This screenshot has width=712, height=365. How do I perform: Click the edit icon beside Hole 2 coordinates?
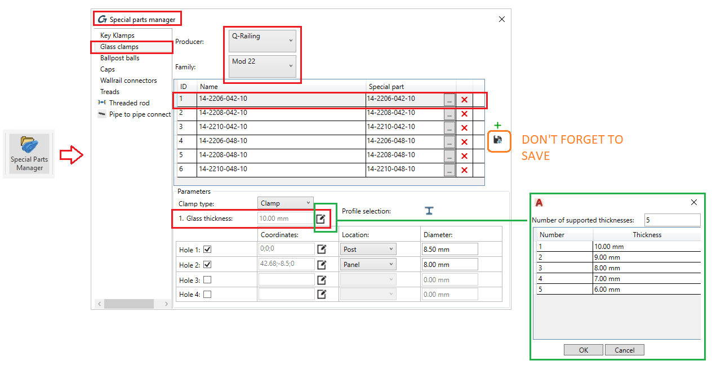(x=322, y=264)
